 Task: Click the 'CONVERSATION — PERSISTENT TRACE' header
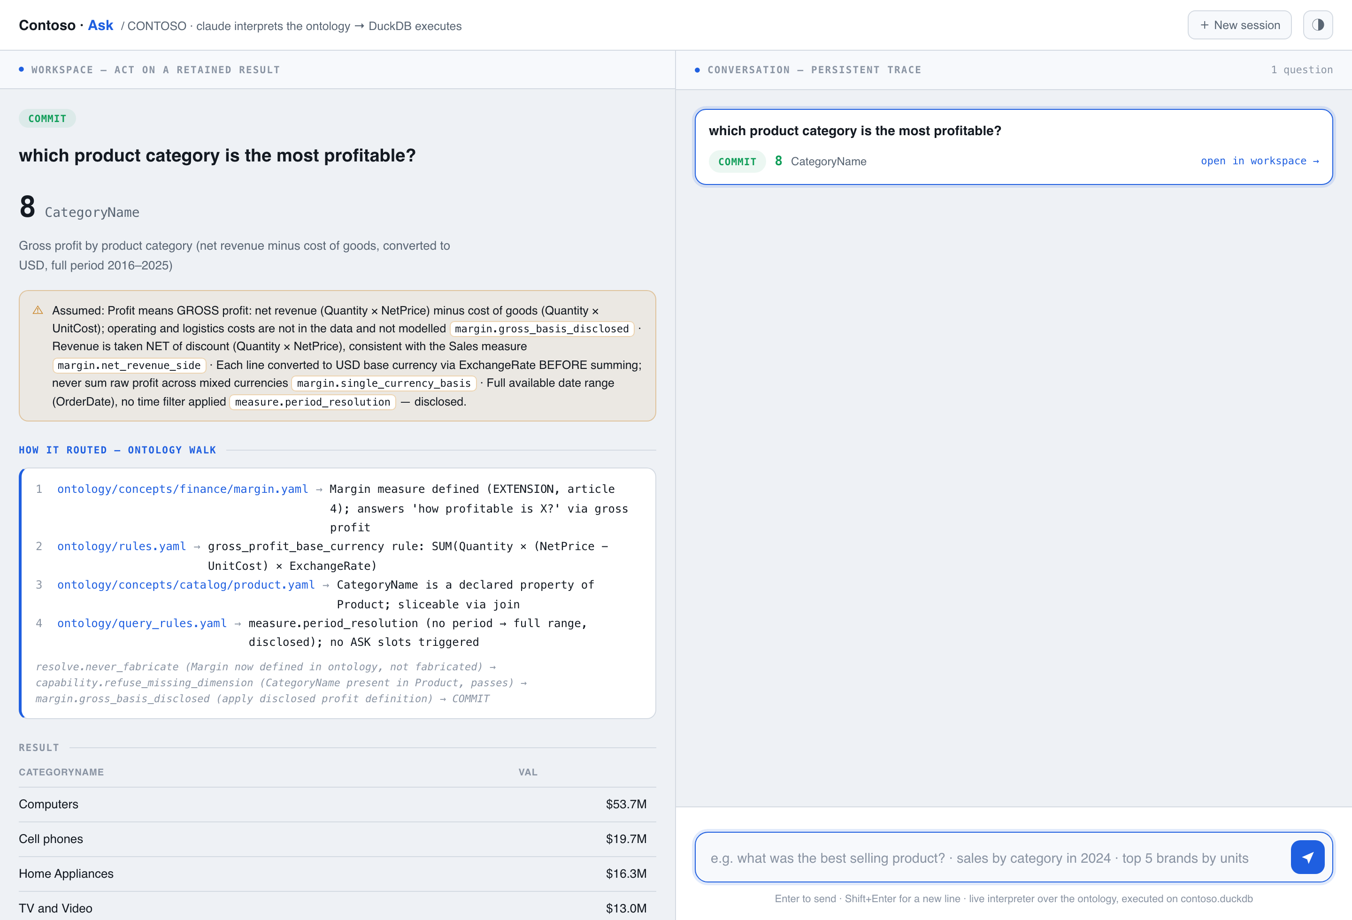point(814,70)
